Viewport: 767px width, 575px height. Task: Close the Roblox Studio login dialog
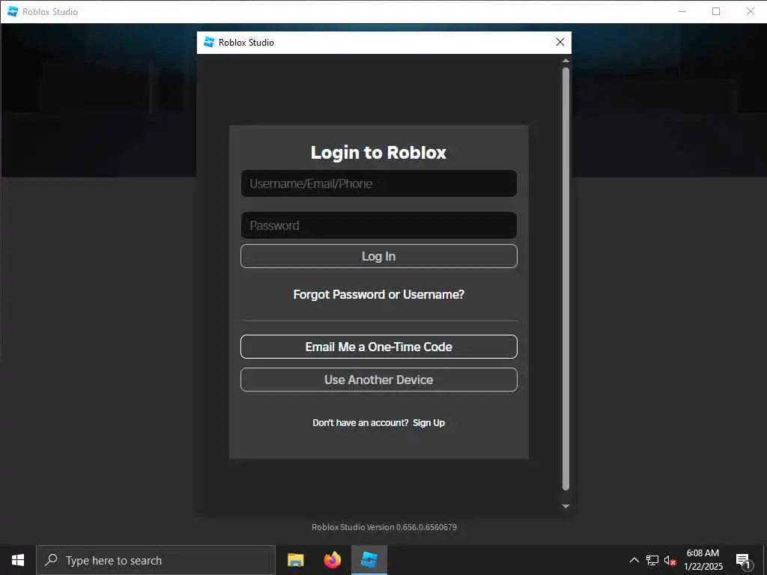tap(560, 43)
